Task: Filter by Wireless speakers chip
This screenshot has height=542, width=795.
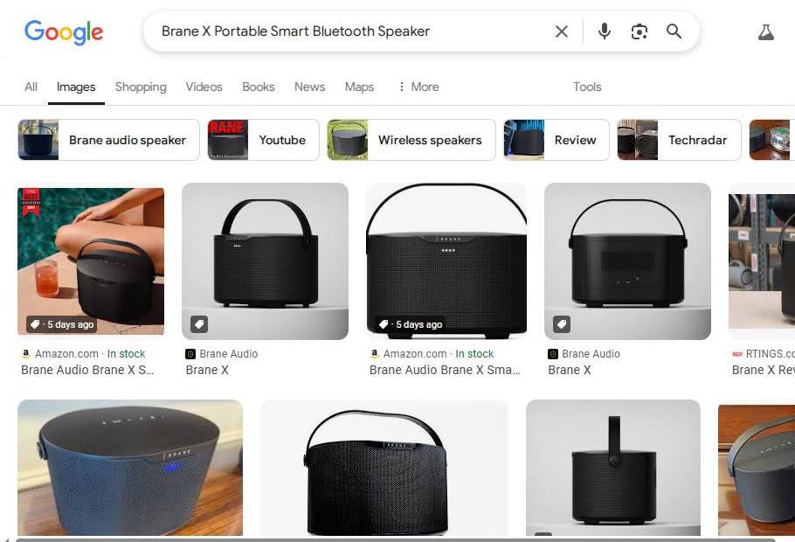Action: pos(411,140)
